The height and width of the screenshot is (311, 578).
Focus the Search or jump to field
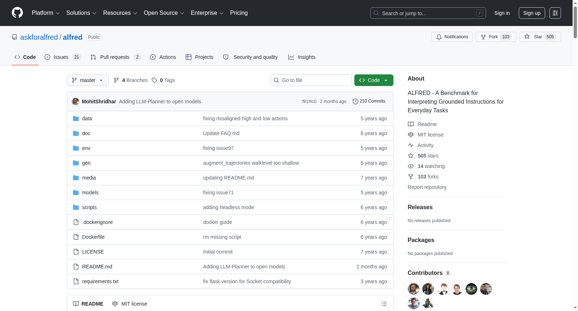(428, 13)
